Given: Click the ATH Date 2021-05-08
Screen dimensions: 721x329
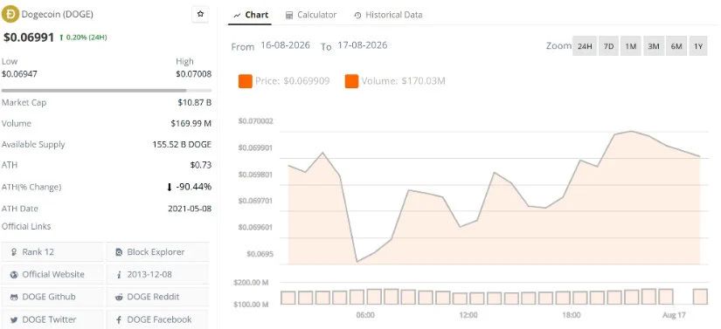Looking at the screenshot, I should point(190,209).
